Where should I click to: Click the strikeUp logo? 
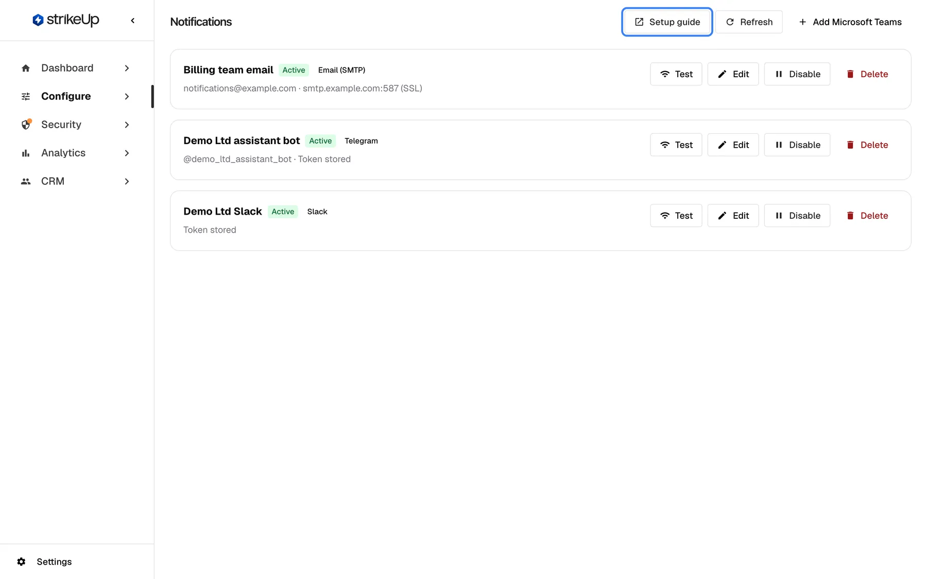[65, 20]
